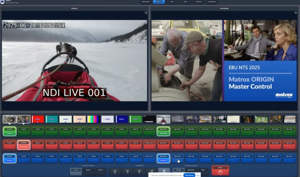Click the Matrox logo in the header
300x177 pixels.
pos(2,2)
